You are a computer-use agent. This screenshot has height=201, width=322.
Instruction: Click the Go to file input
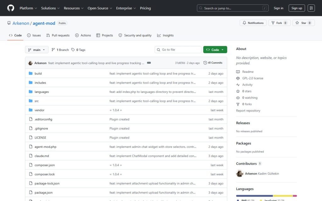178,50
